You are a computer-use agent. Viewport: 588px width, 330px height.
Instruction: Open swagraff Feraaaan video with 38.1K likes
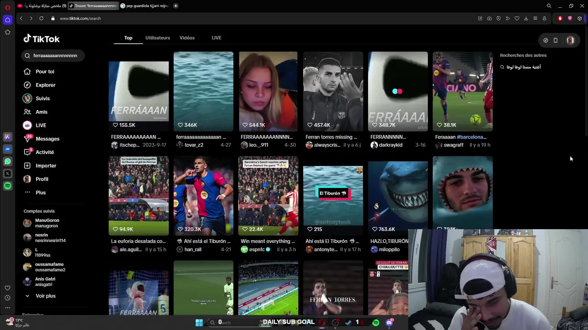[463, 91]
